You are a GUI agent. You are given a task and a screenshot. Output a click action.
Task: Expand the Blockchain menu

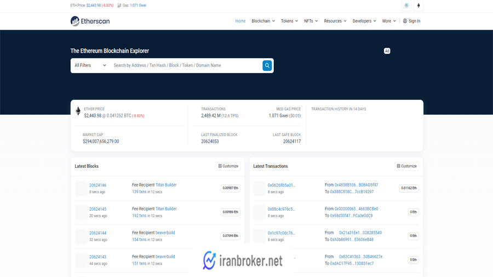[263, 21]
